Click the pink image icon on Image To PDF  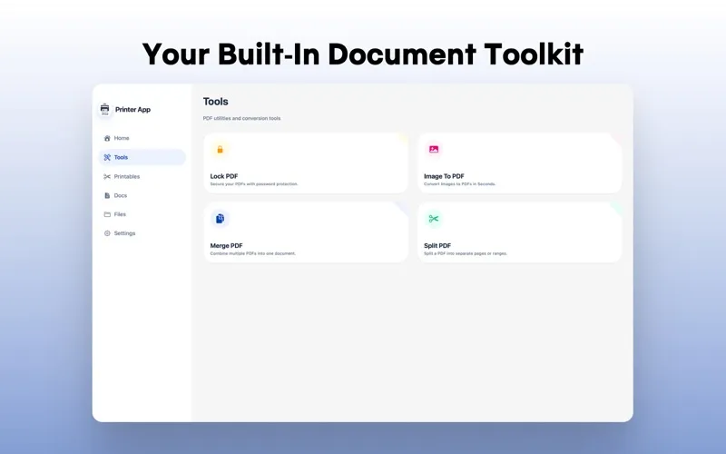click(x=434, y=149)
